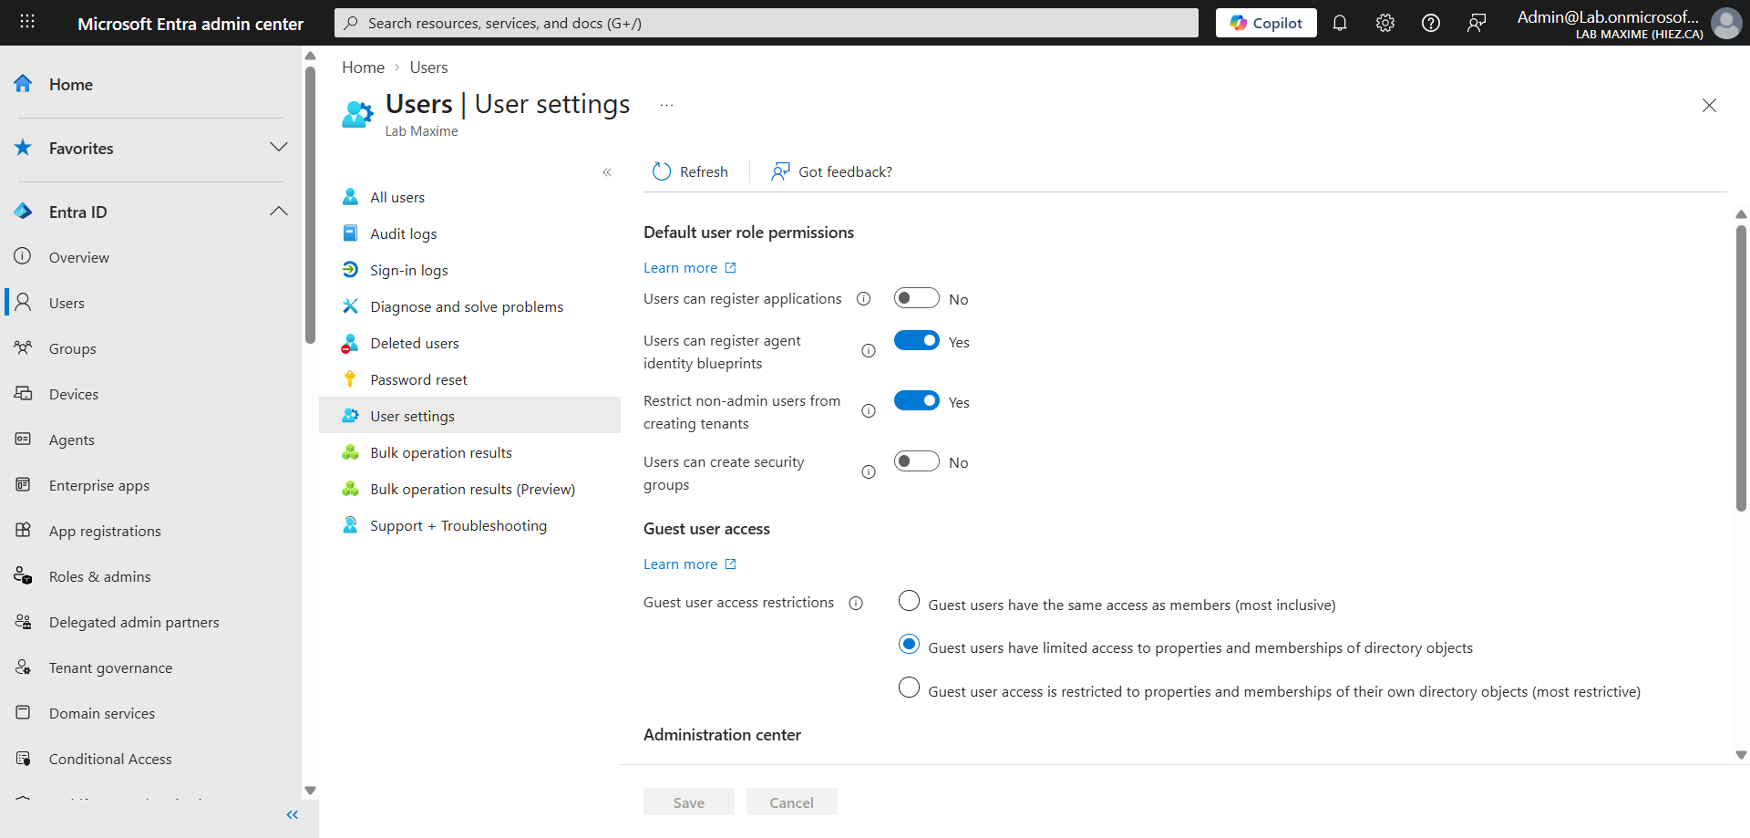Screen dimensions: 1750x838
Task: Click the Home house icon in sidebar
Action: pyautogui.click(x=24, y=84)
